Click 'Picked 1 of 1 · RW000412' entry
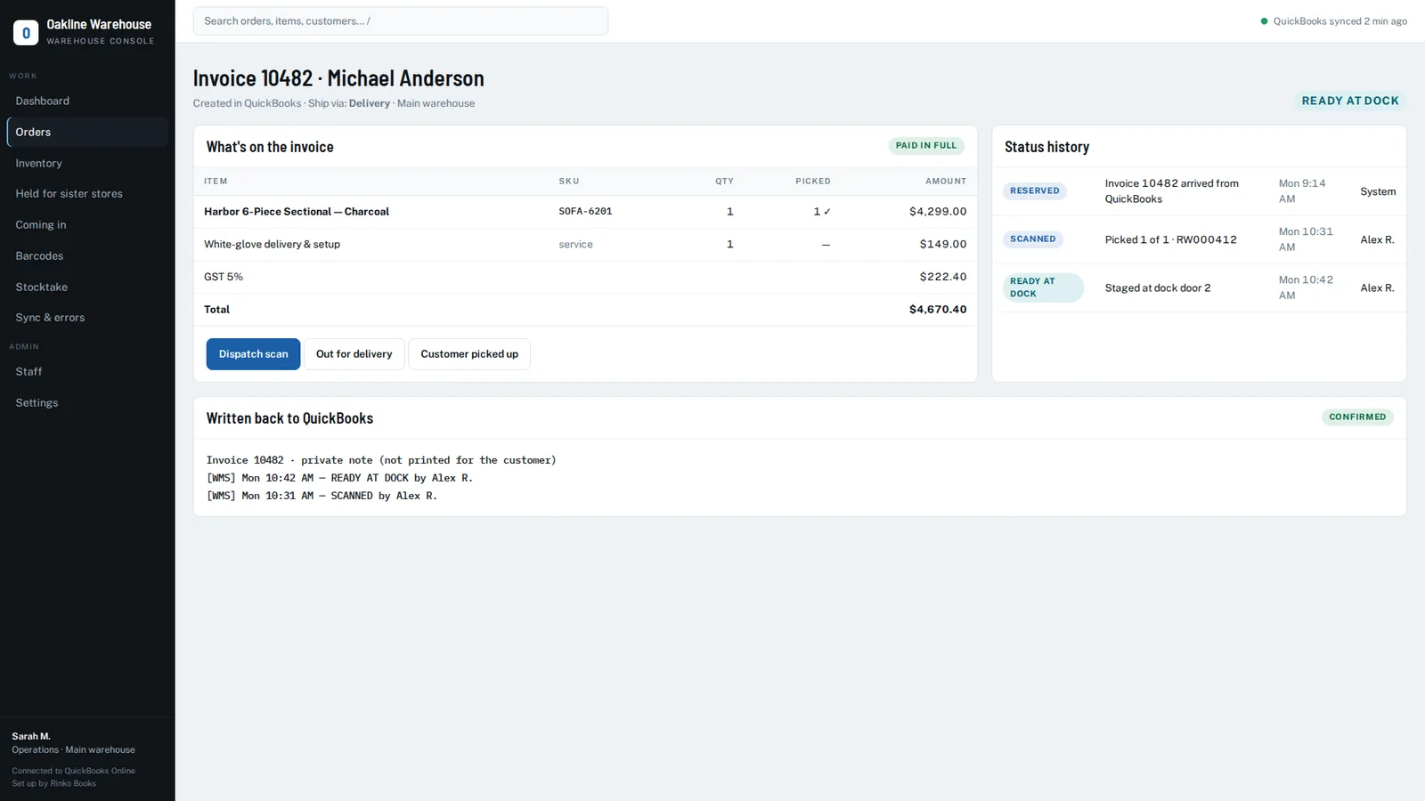The width and height of the screenshot is (1425, 801). click(1170, 239)
